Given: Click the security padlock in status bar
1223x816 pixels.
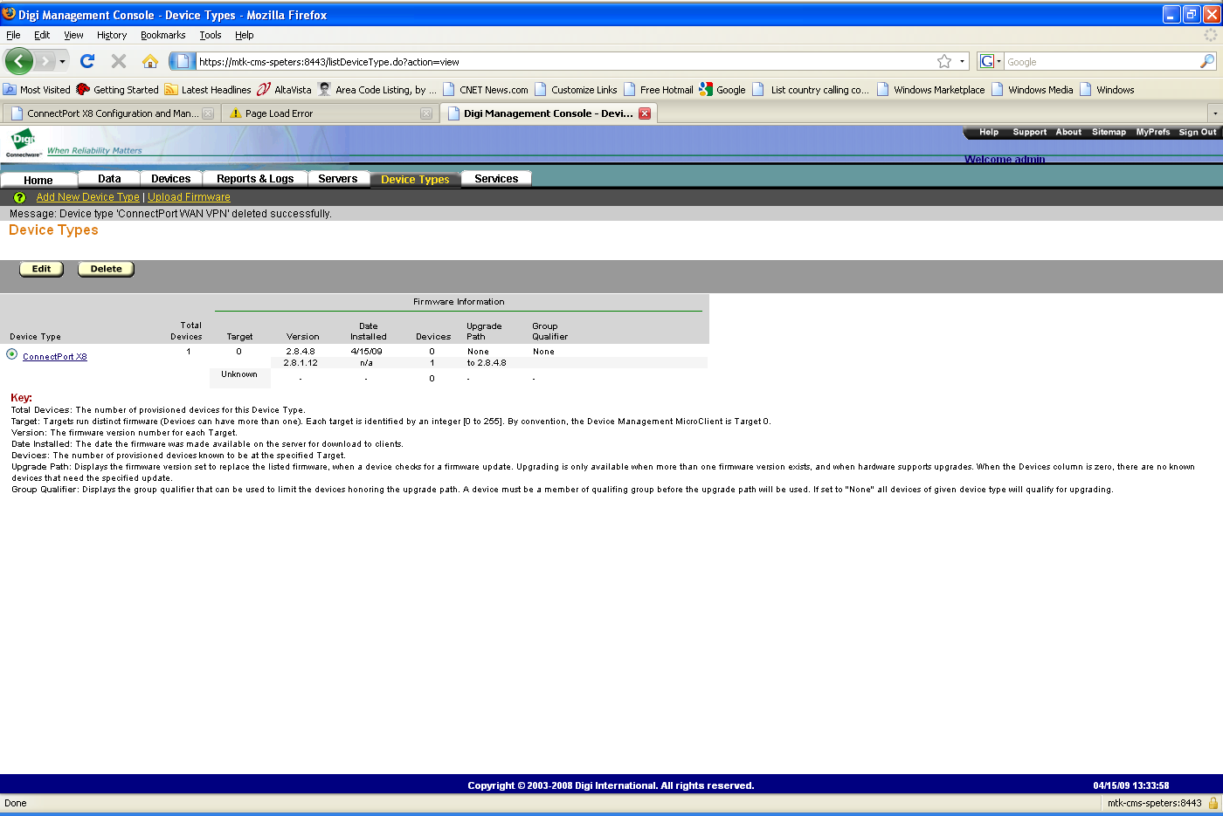Looking at the screenshot, I should (x=1213, y=803).
